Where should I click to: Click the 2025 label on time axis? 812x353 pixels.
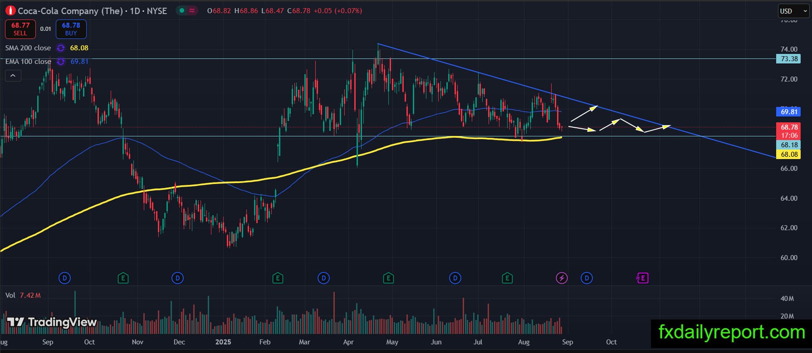coord(223,342)
